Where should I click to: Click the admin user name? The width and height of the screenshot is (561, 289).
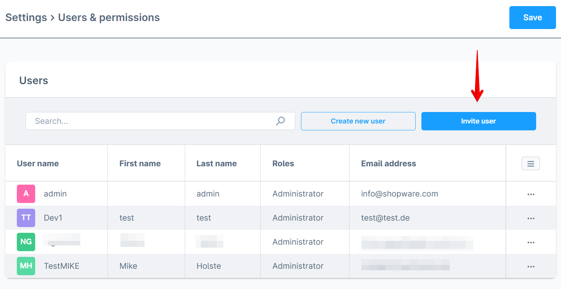[x=55, y=194]
